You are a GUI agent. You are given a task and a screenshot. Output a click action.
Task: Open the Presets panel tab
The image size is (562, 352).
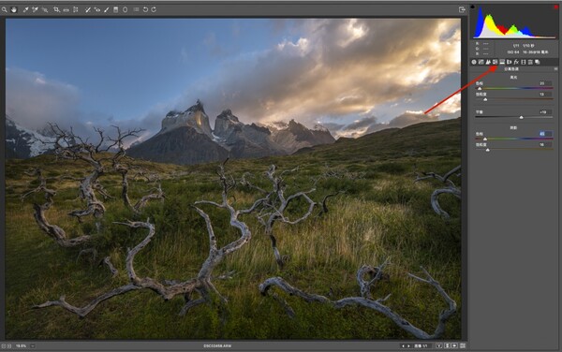pos(530,62)
